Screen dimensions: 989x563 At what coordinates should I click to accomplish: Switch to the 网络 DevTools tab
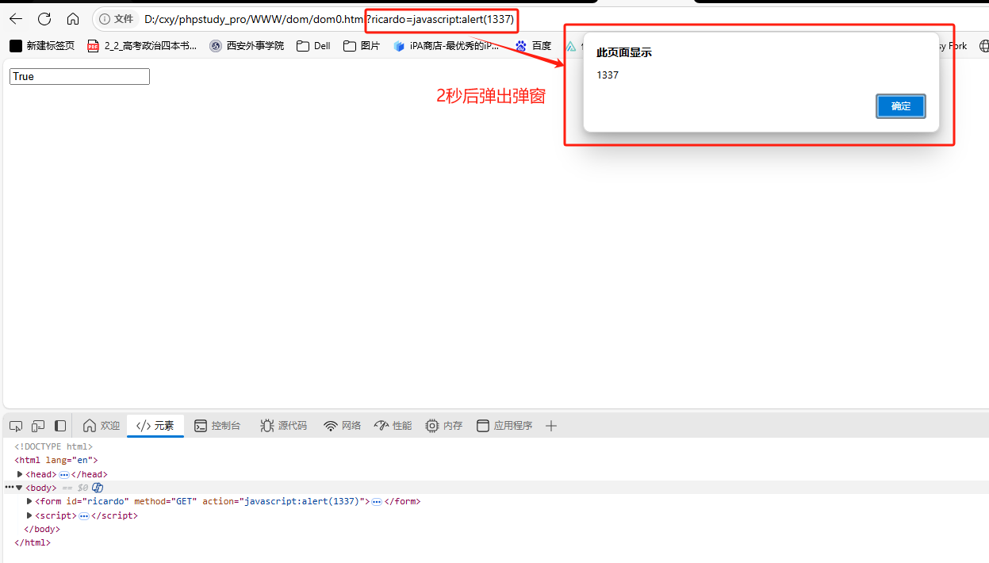[343, 426]
